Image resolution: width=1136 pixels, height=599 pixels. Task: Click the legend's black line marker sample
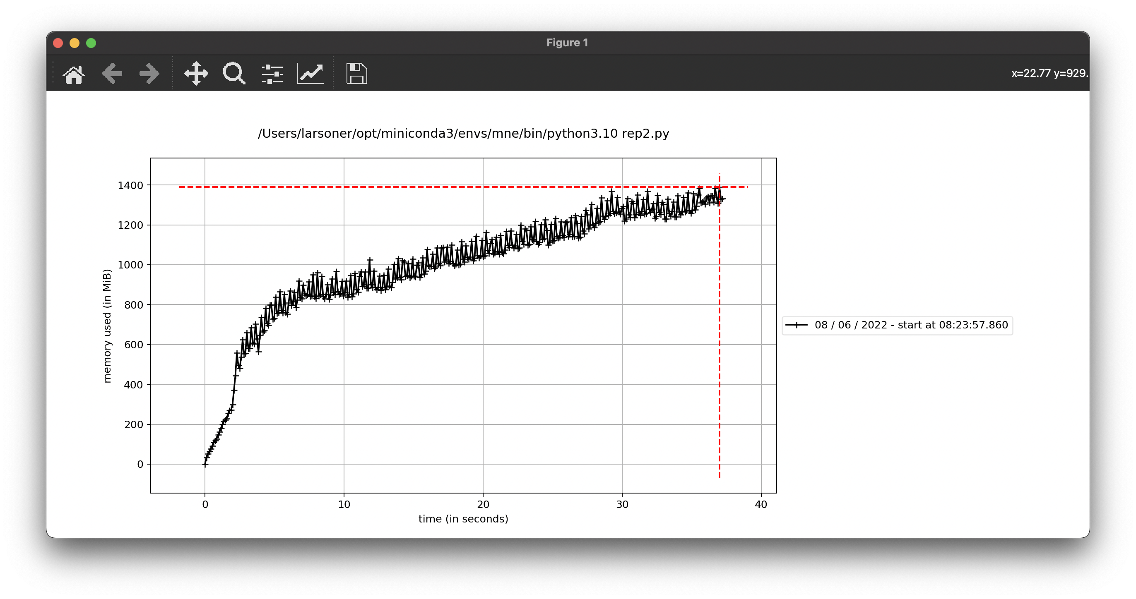coord(797,325)
